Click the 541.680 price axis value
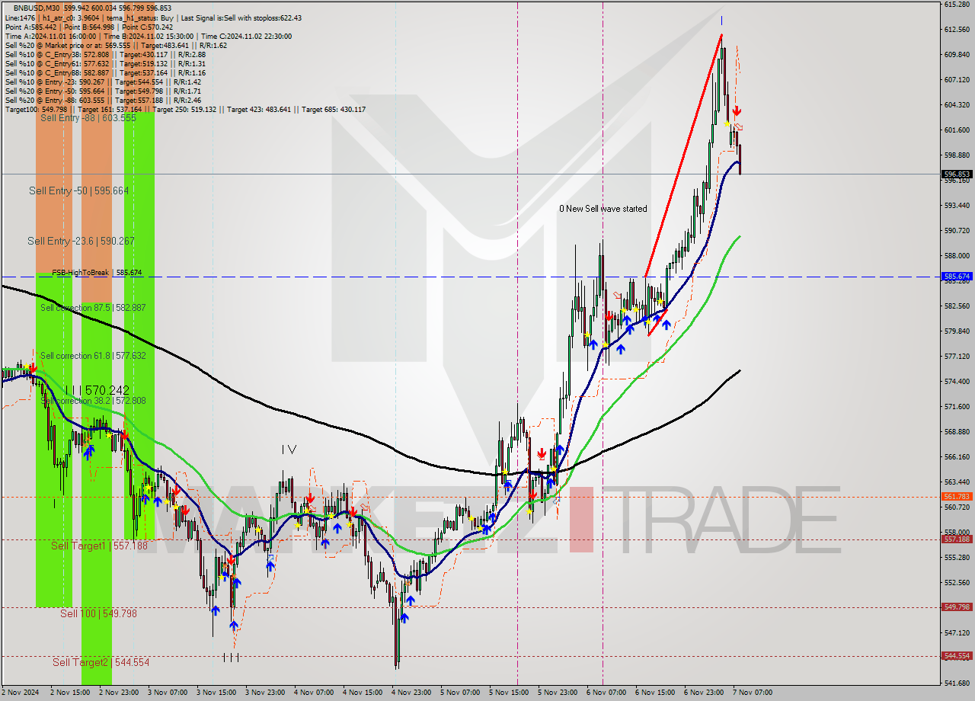This screenshot has width=975, height=701. click(957, 683)
